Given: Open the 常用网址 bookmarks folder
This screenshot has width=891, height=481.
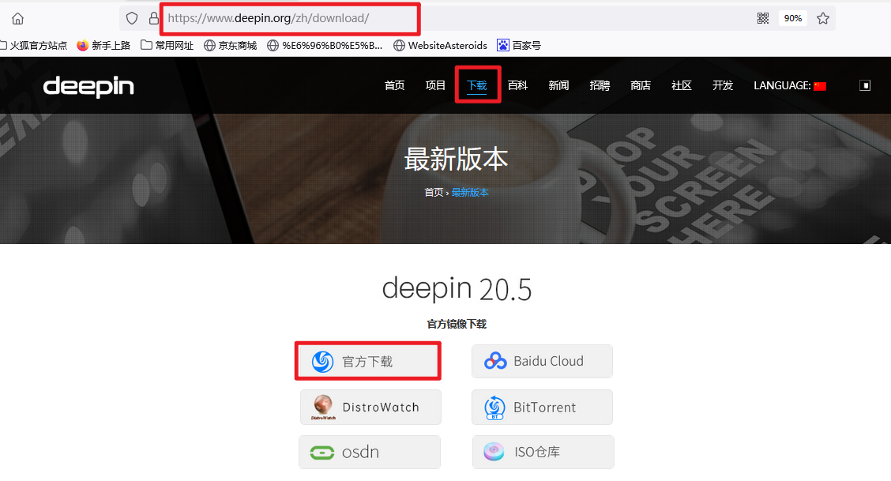Looking at the screenshot, I should (x=167, y=46).
